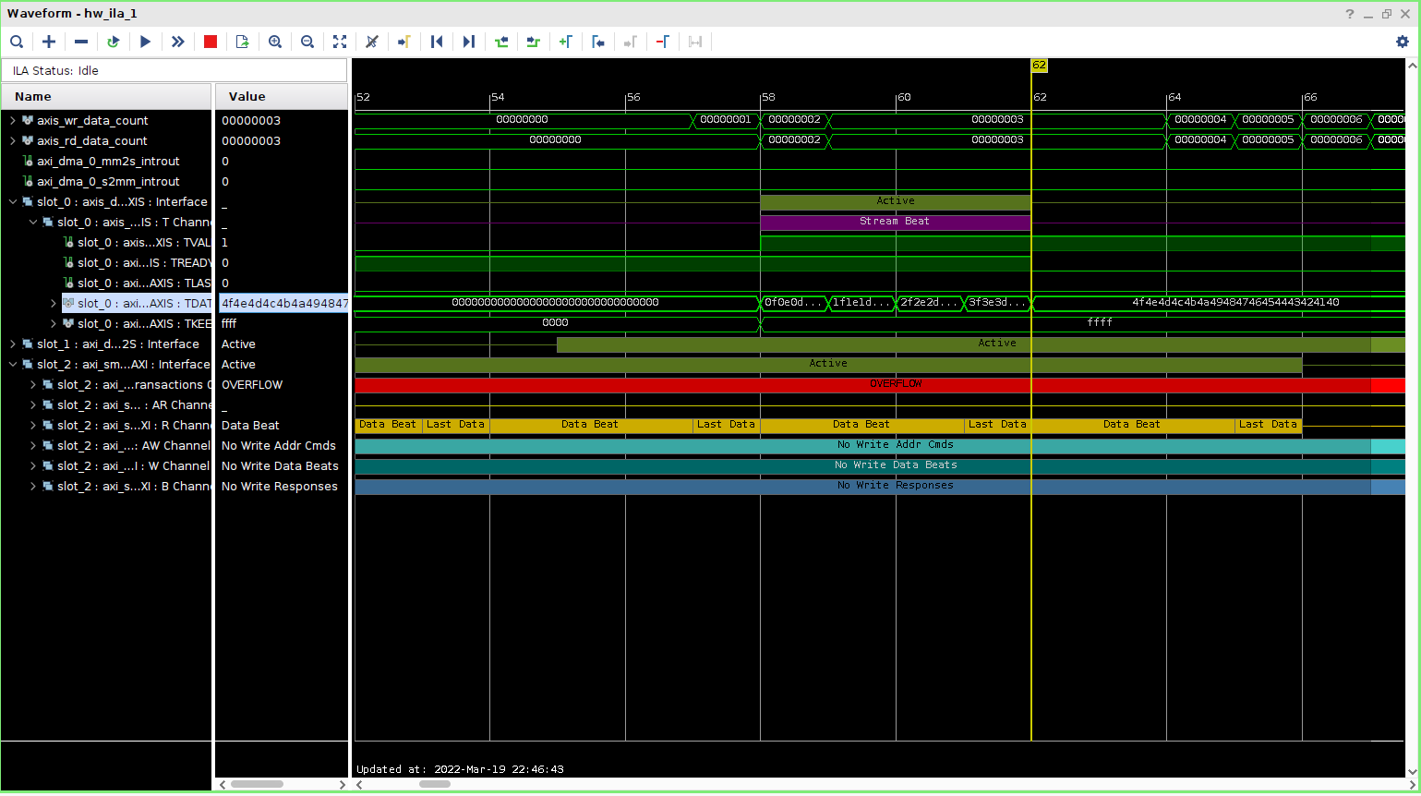Open waveform settings gear
The height and width of the screenshot is (796, 1421).
(1403, 42)
